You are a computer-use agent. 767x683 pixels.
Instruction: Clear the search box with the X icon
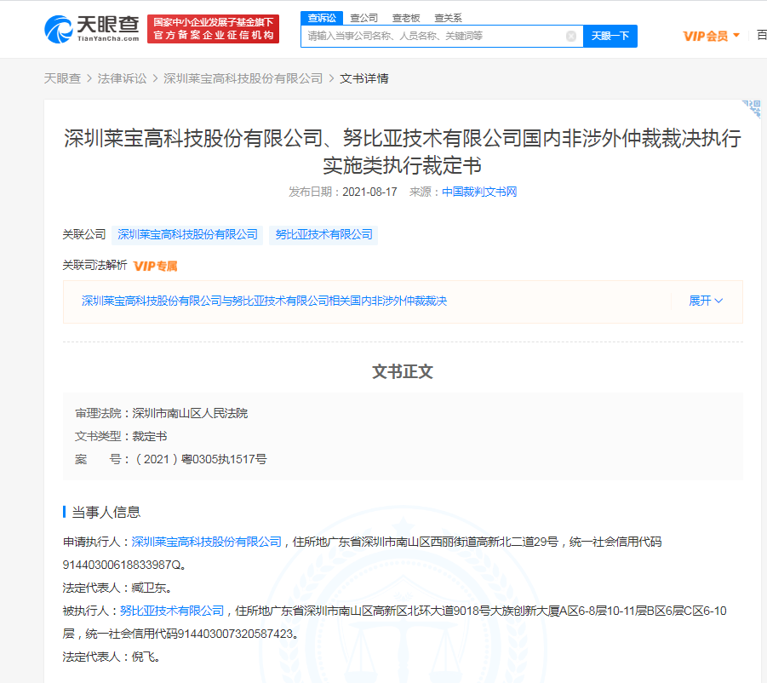(x=571, y=37)
